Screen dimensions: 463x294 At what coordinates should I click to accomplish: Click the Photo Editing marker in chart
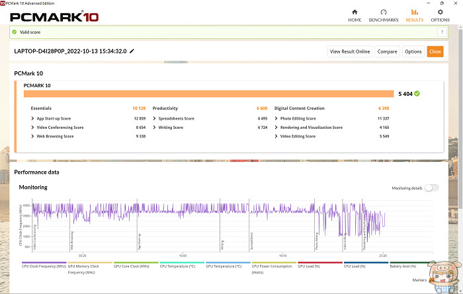[317, 242]
